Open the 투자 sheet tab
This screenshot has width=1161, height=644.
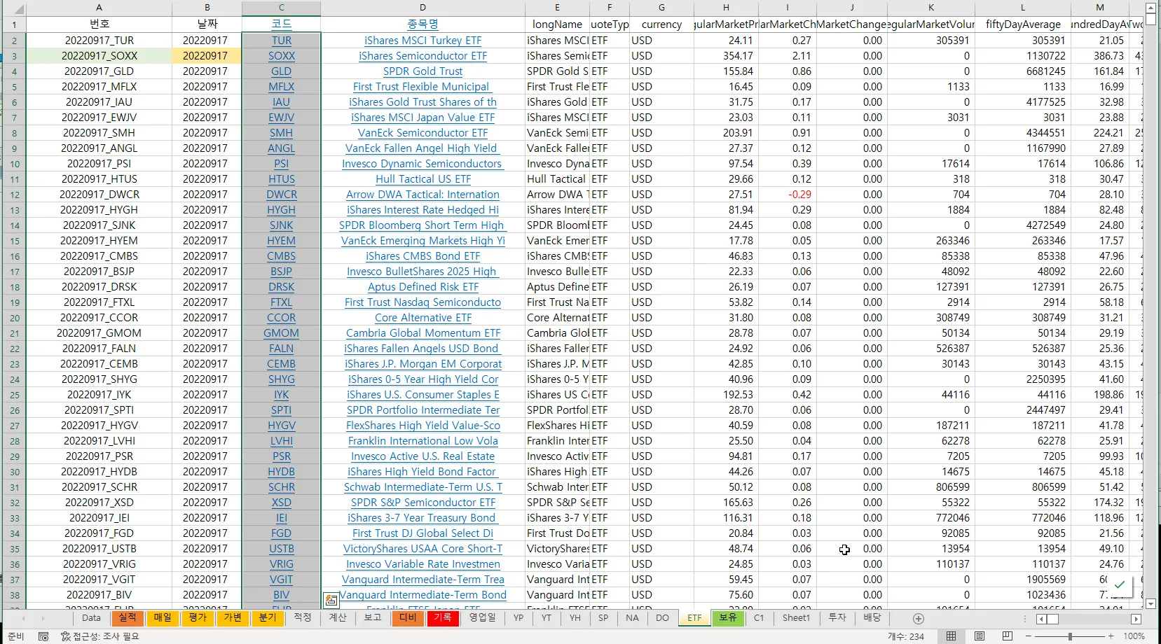tap(837, 618)
